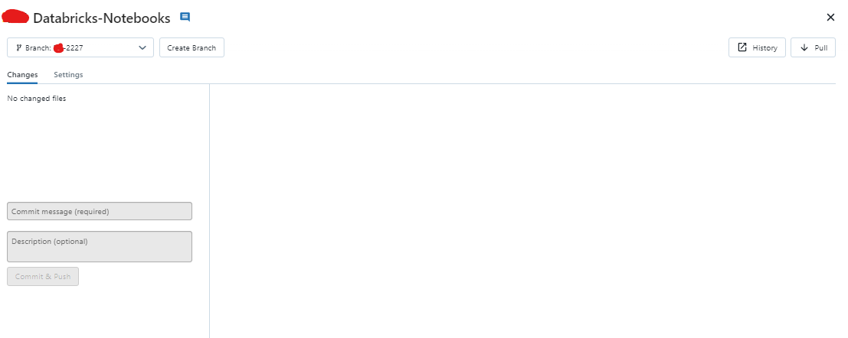Viewport: 848px width, 338px height.
Task: Close the Databricks-Notebooks Git dialog
Action: [x=830, y=17]
